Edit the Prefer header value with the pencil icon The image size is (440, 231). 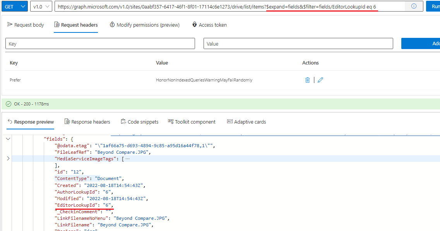point(320,80)
